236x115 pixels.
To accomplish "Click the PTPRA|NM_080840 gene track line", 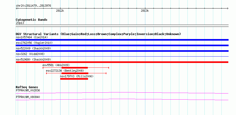I will tap(122, 99).
